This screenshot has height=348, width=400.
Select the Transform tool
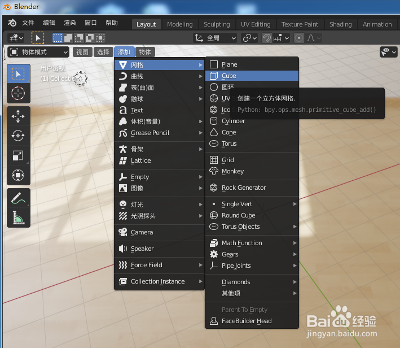18,175
